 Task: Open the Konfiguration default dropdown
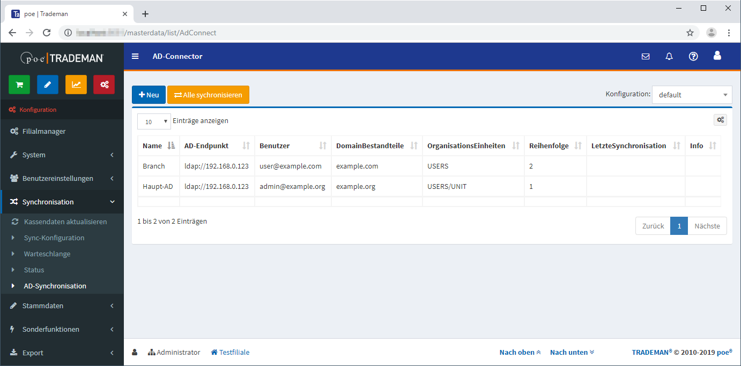coord(692,95)
